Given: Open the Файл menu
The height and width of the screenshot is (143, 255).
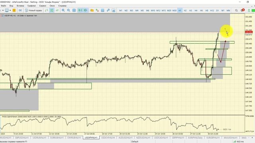Looking at the screenshot, I should tap(4, 6).
